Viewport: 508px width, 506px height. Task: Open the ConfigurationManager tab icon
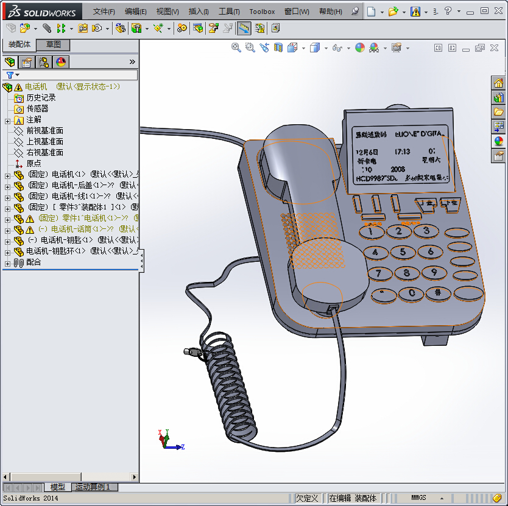click(x=43, y=62)
